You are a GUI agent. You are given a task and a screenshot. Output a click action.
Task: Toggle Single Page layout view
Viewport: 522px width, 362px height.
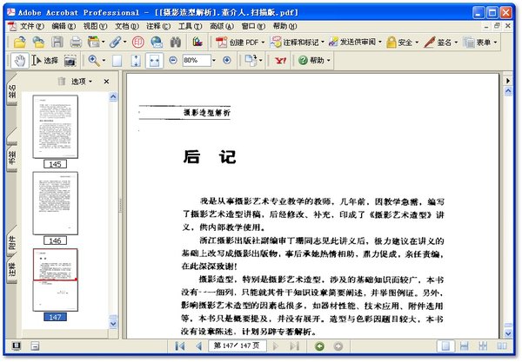[x=445, y=346]
